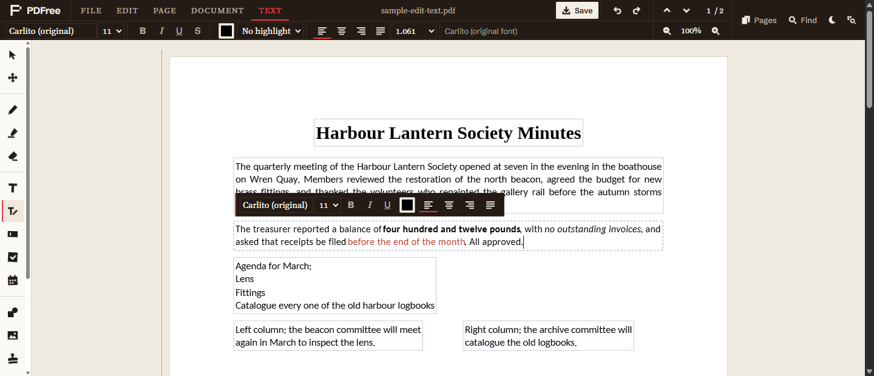Open font size 11 dropdown in top toolbar

(x=112, y=31)
